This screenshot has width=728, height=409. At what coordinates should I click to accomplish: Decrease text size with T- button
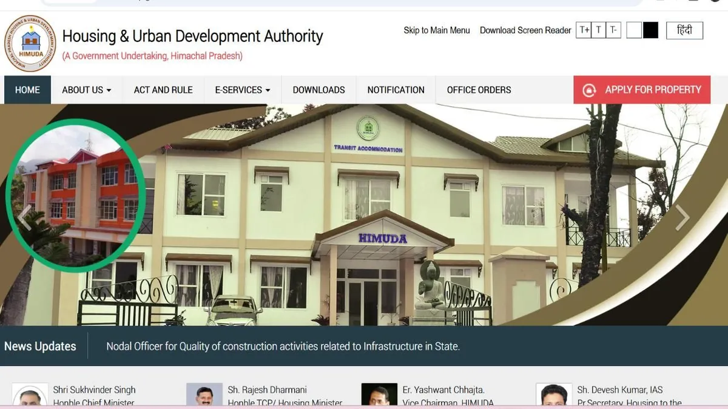(x=613, y=30)
